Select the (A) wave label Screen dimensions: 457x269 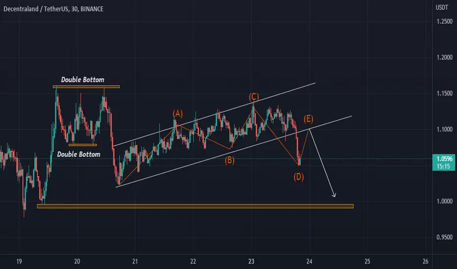(x=178, y=113)
